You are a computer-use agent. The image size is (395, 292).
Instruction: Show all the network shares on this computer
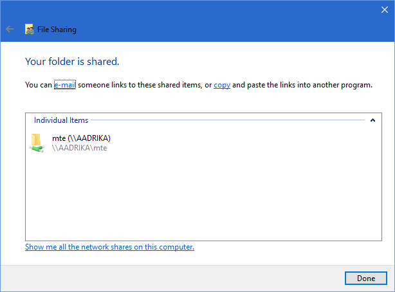click(109, 247)
